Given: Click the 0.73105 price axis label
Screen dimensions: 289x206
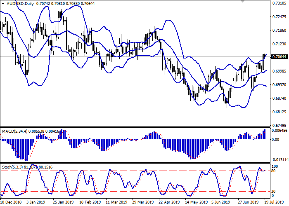Looking at the screenshot, I should pyautogui.click(x=280, y=3).
